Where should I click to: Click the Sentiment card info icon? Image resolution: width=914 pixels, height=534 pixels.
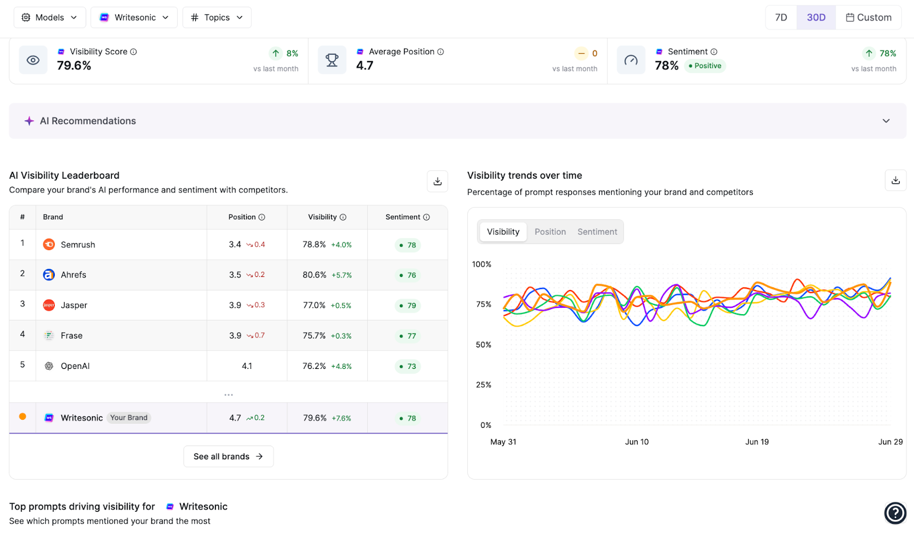(714, 52)
